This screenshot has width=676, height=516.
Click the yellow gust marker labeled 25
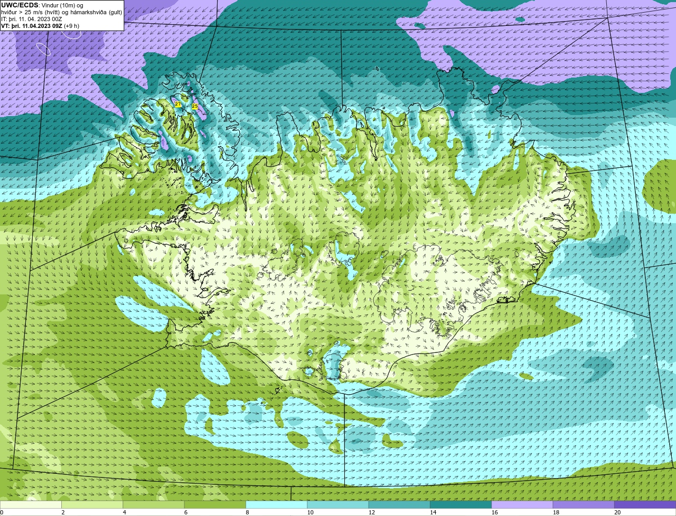pyautogui.click(x=195, y=107)
